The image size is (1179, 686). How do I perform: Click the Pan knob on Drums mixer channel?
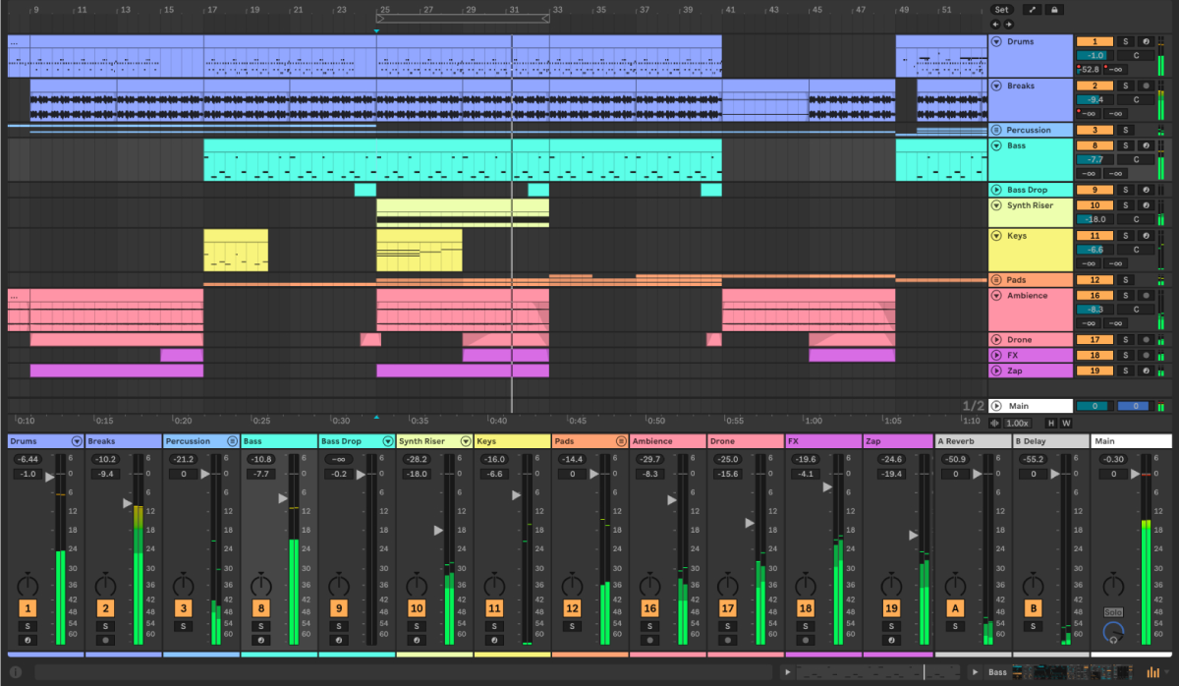point(28,585)
